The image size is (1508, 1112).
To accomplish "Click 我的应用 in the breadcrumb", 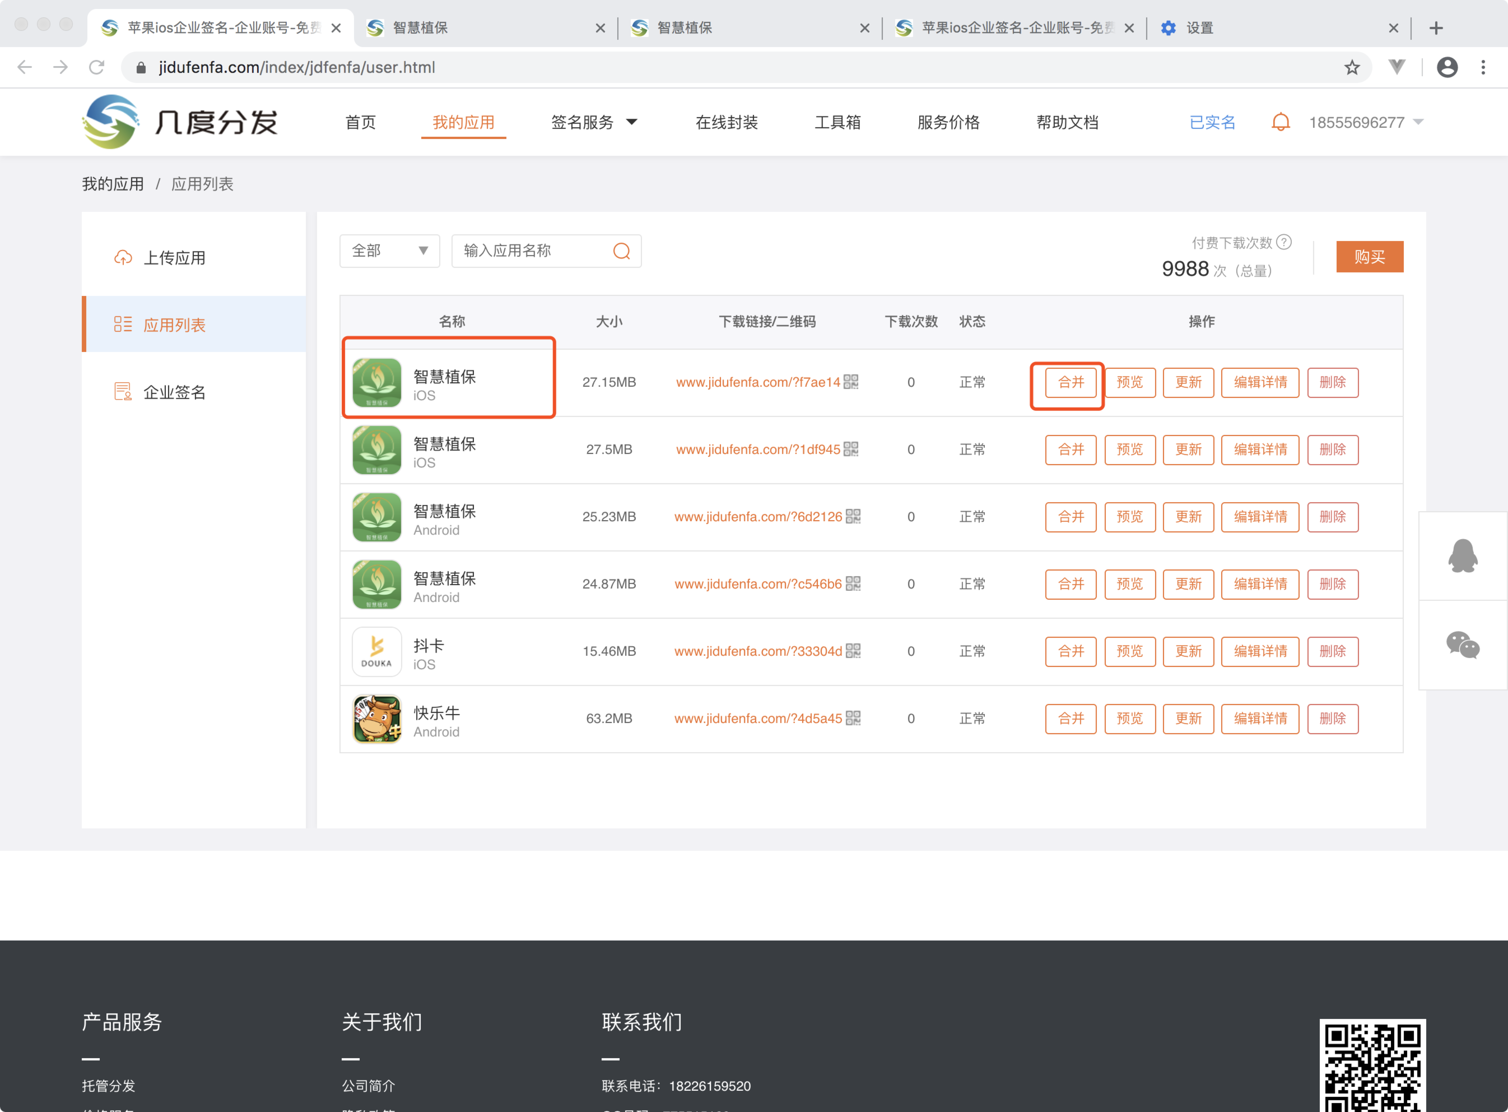I will pos(113,184).
